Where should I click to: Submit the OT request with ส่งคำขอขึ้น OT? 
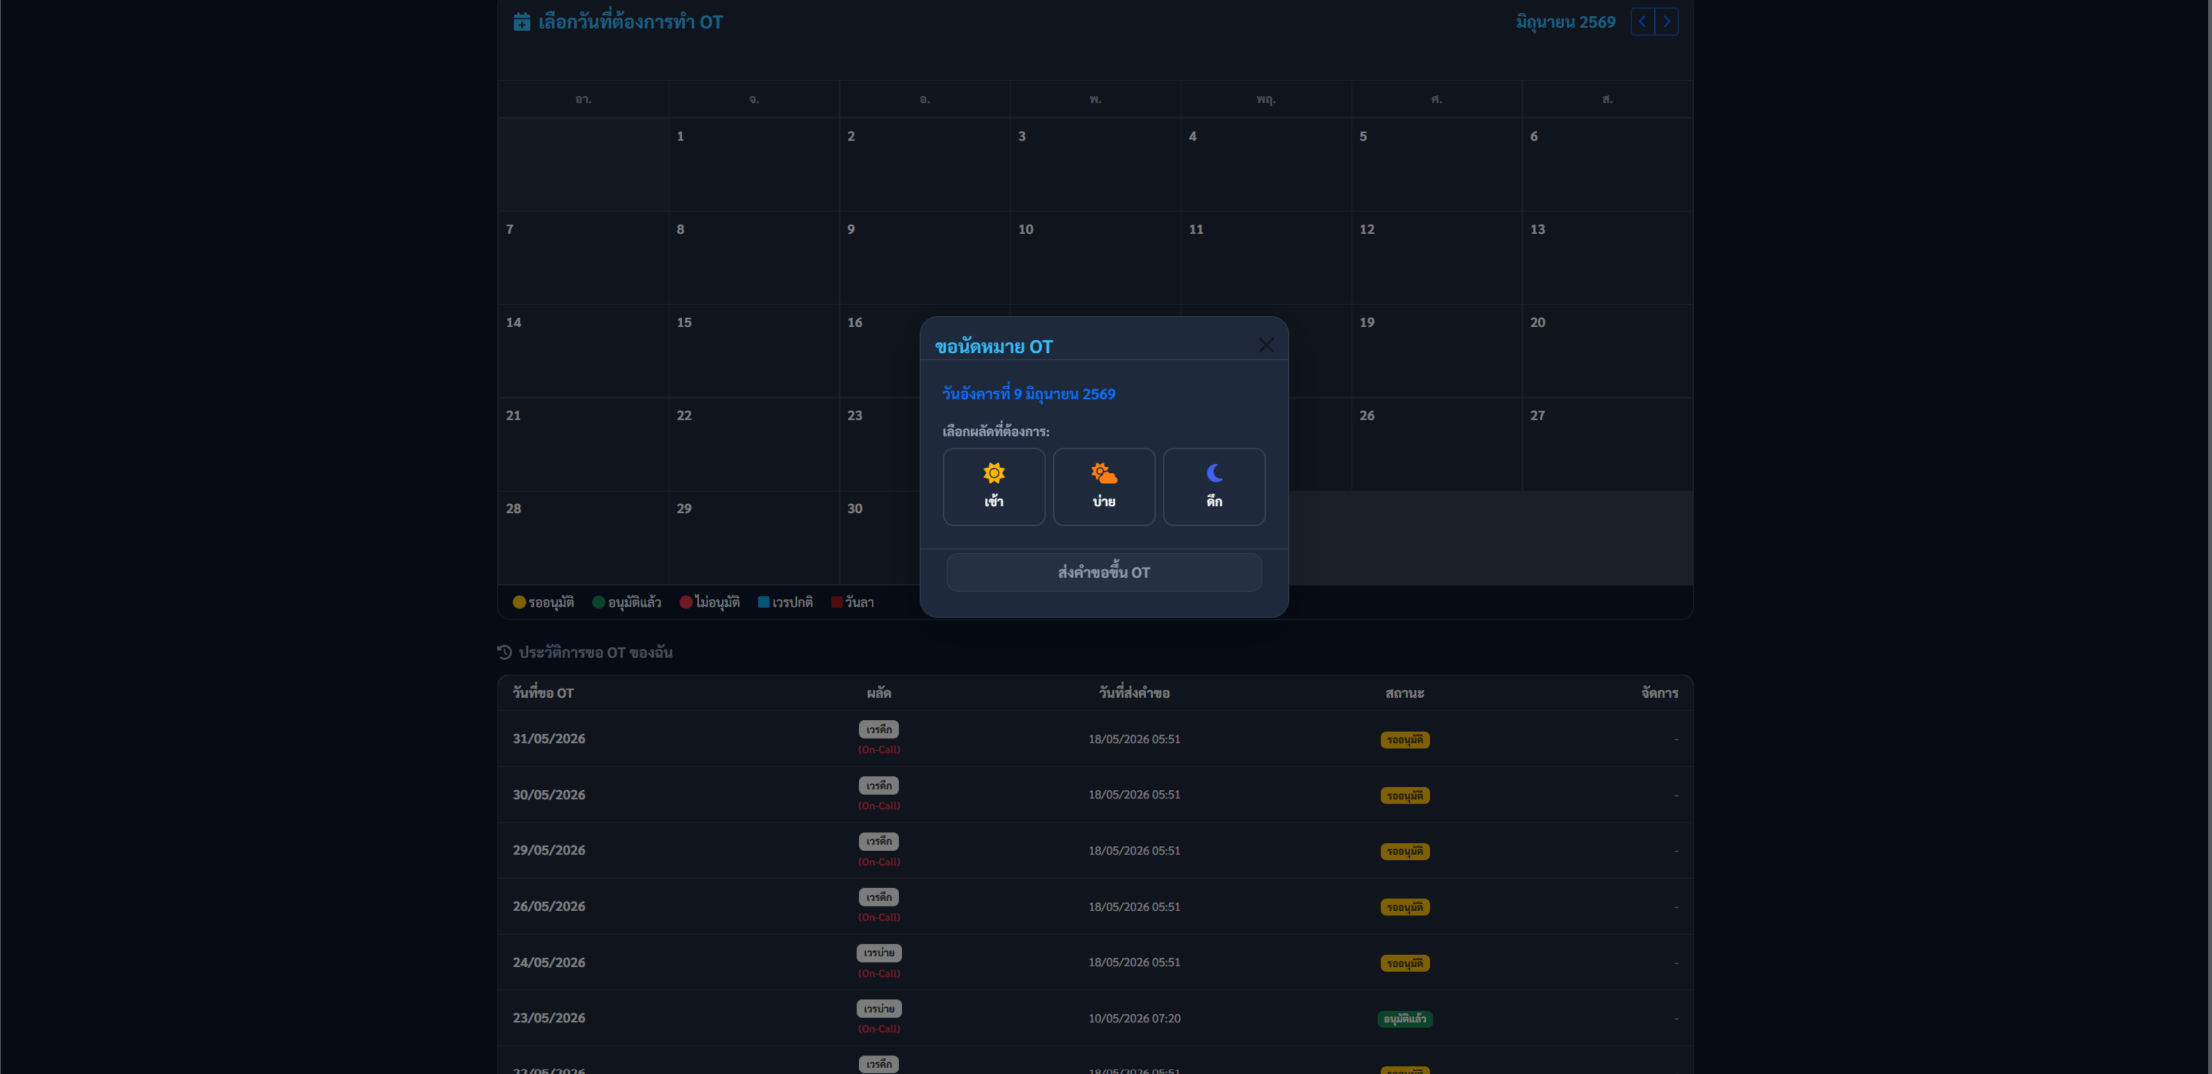pos(1104,572)
